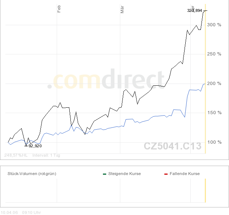229x215 pixels.
Task: Click the red Fallende Kurse legend swatch
Action: [x=166, y=174]
